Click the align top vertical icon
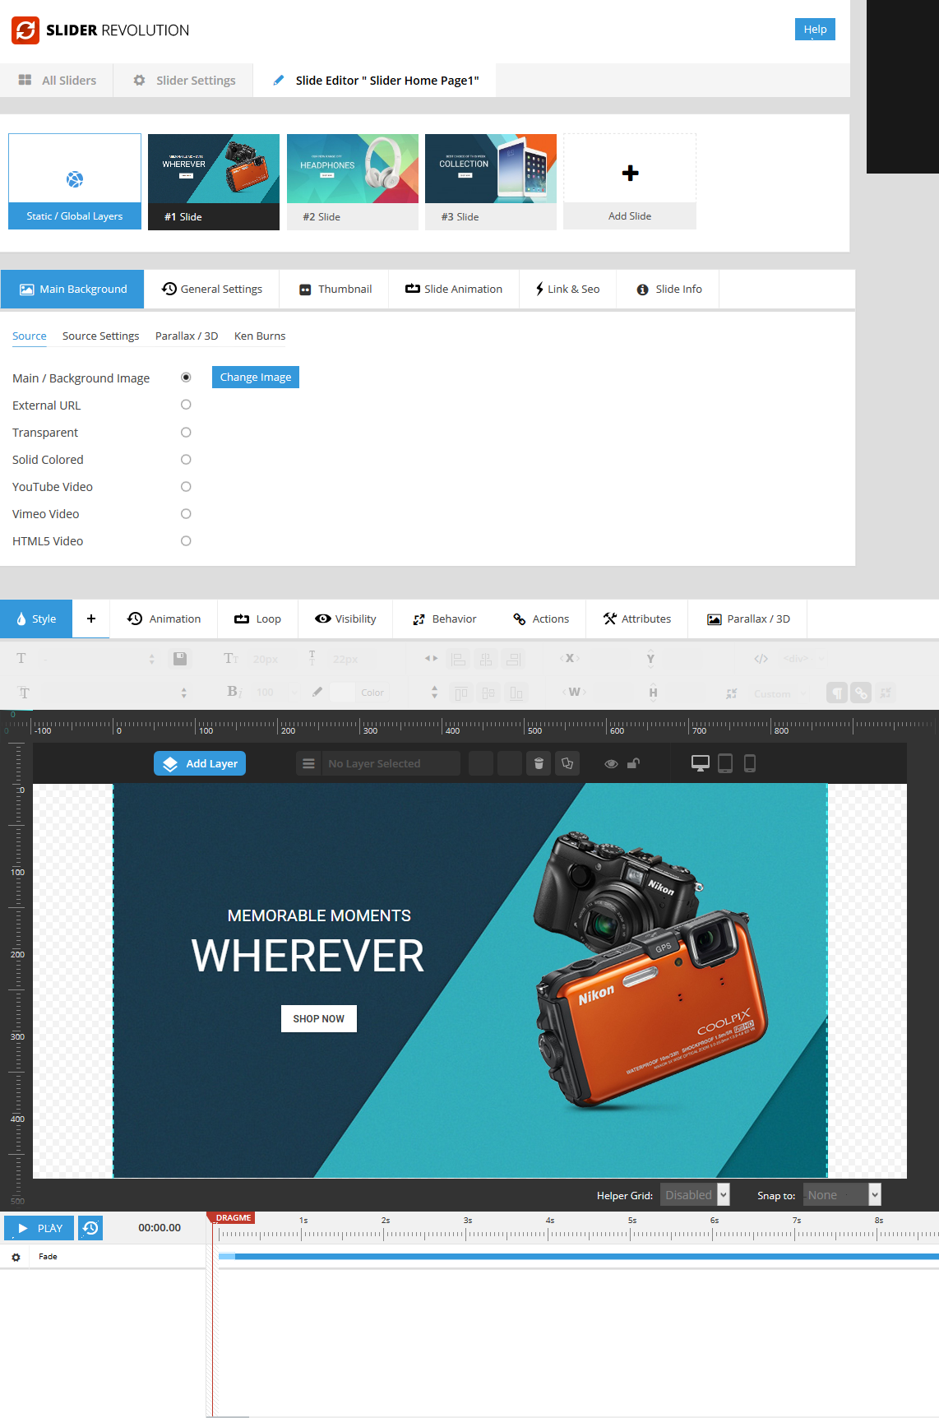This screenshot has width=939, height=1418. click(x=461, y=693)
